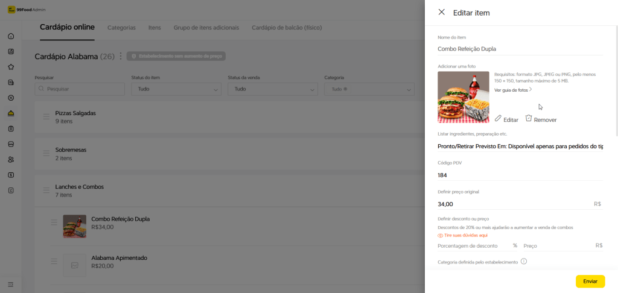Click the yellow Enviar button

tap(590, 282)
